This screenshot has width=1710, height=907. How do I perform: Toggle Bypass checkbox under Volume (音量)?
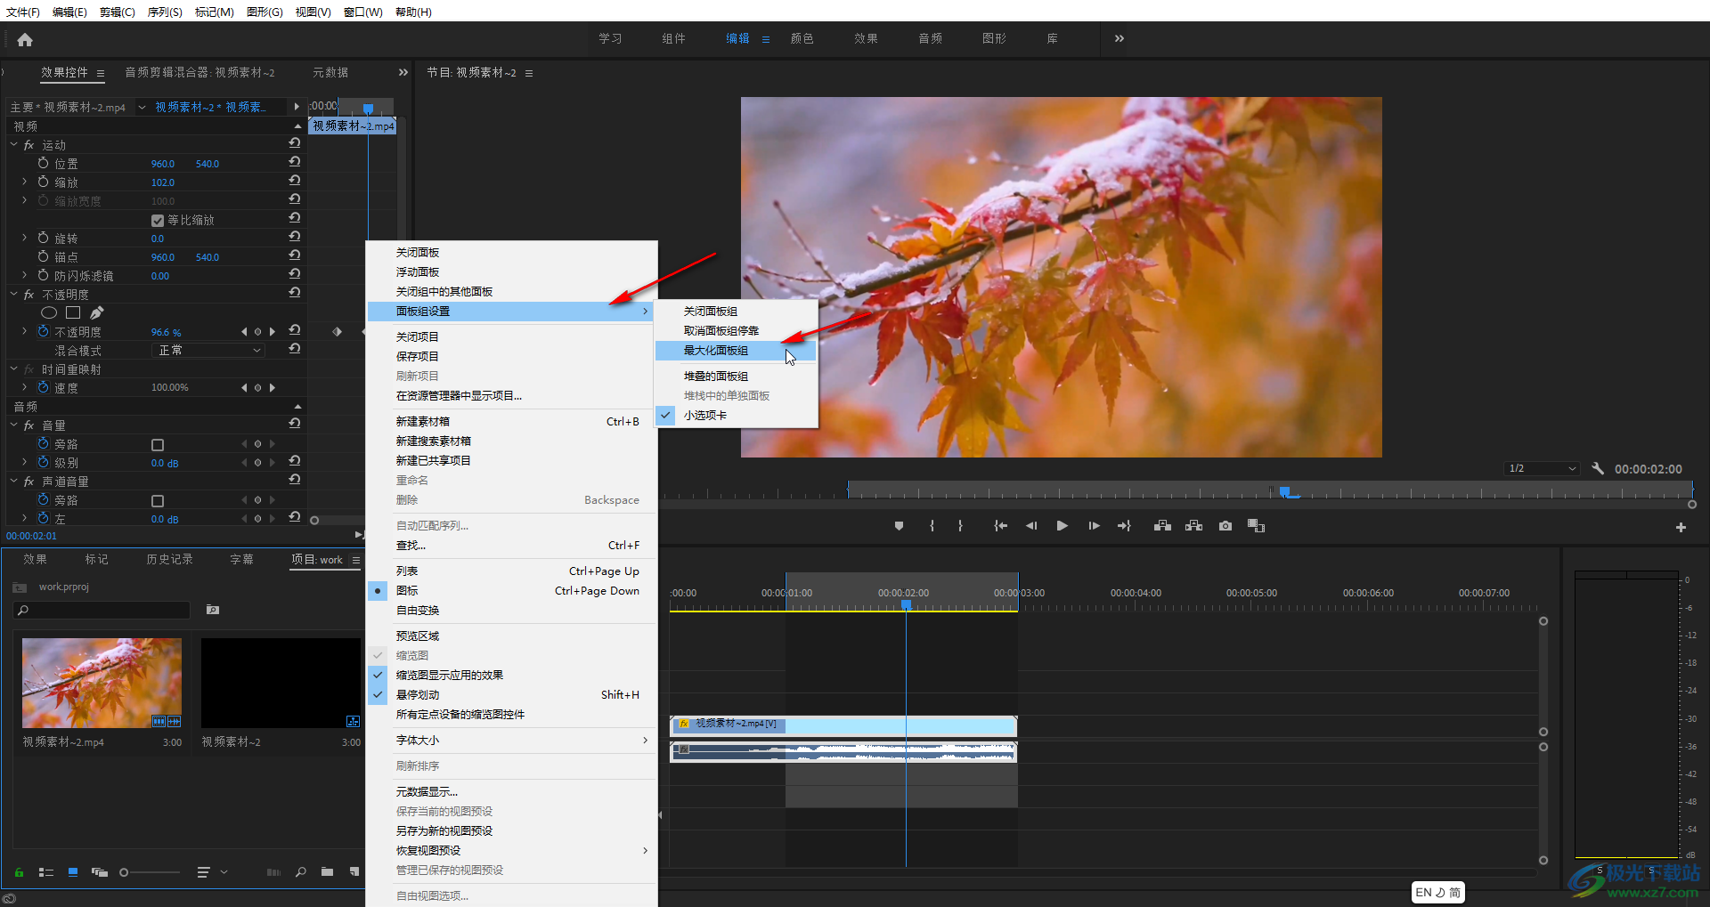coord(158,445)
